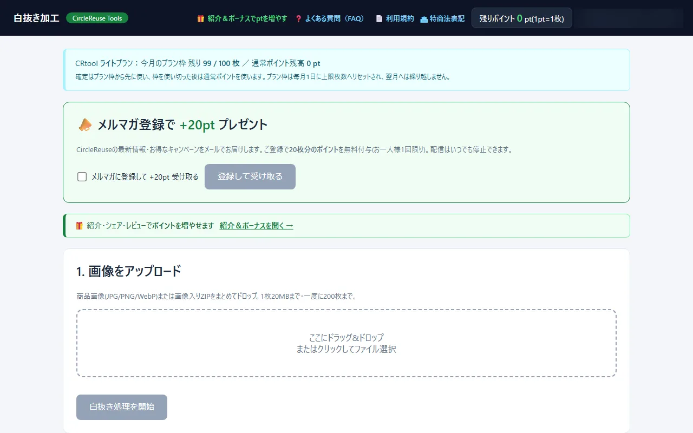Click the CircleReuse Tools green badge
Screen dimensions: 693x433
point(97,18)
